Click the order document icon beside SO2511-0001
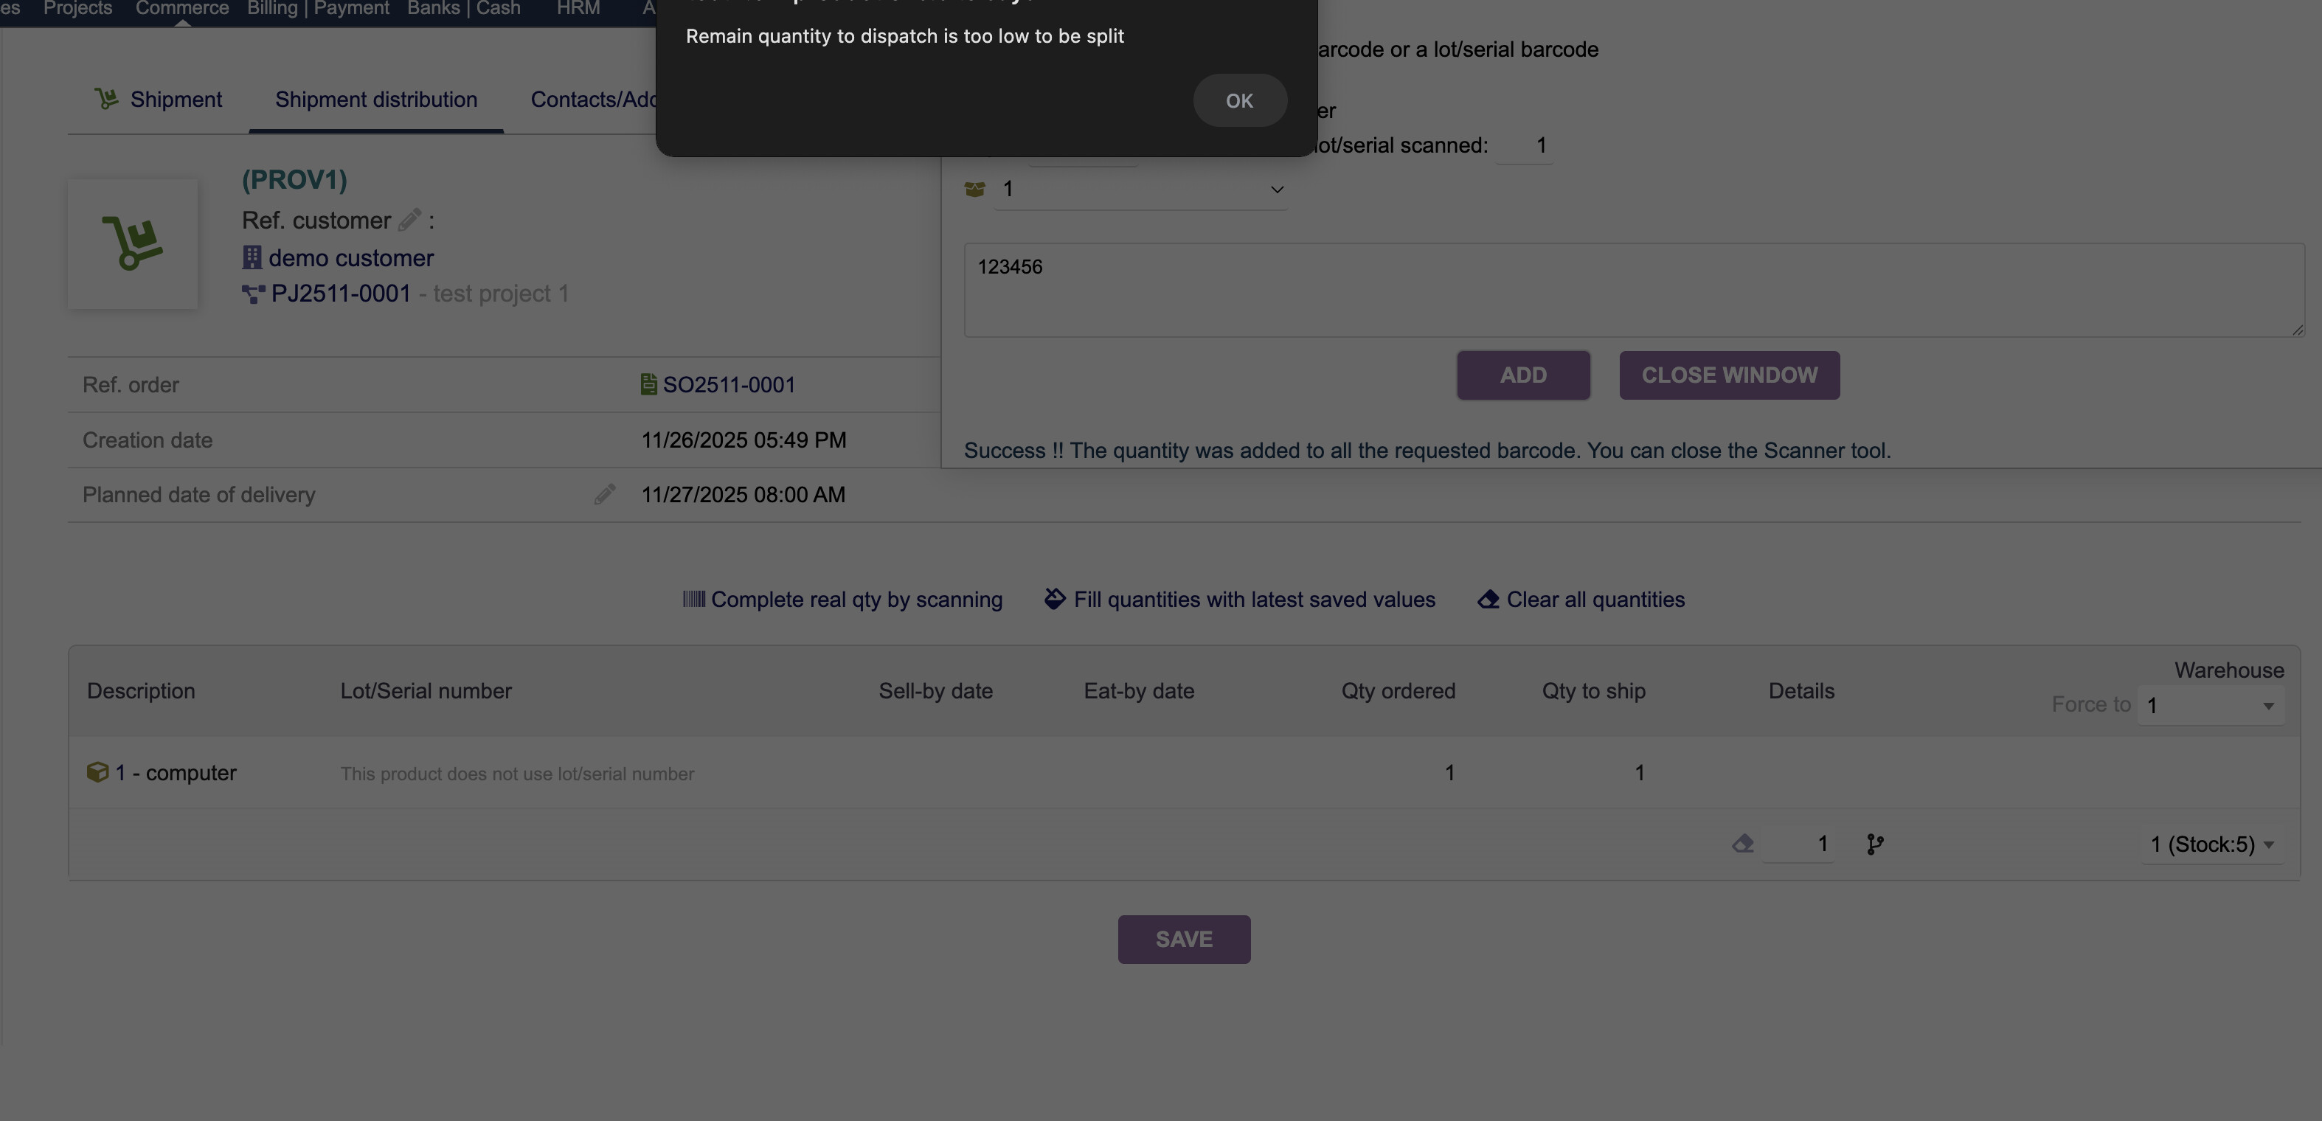 [648, 385]
